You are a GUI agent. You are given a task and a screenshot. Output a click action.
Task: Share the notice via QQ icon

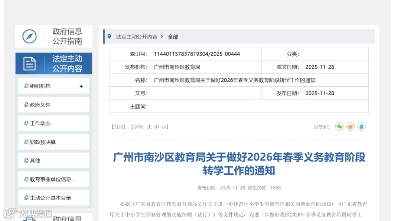[x=361, y=127]
